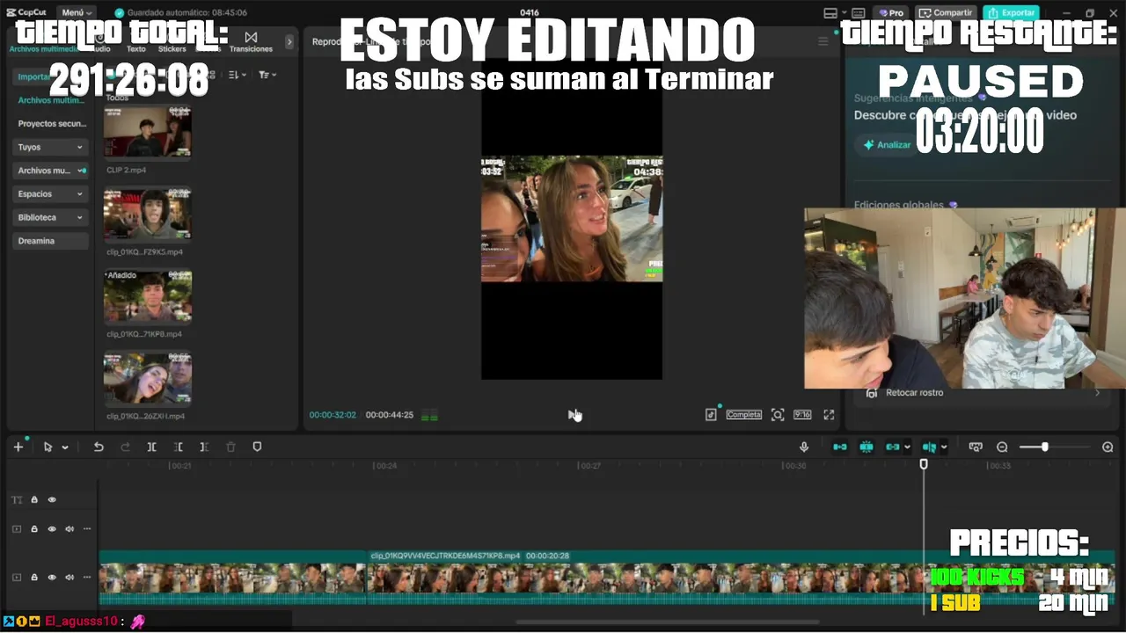Lock the main video track
The image size is (1126, 633).
34,578
